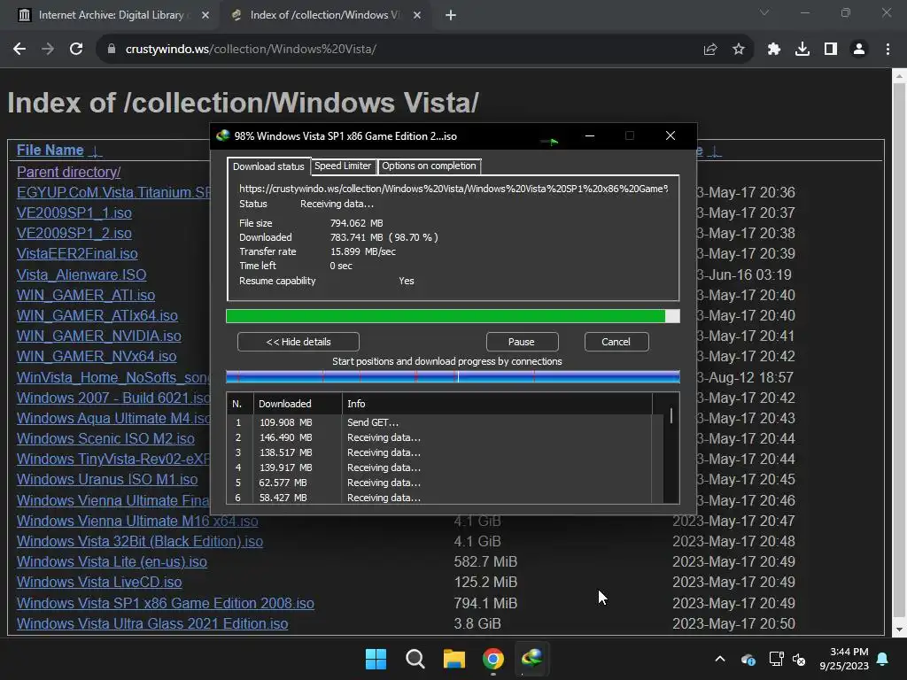
Task: Open the Windows Start menu
Action: [x=376, y=659]
